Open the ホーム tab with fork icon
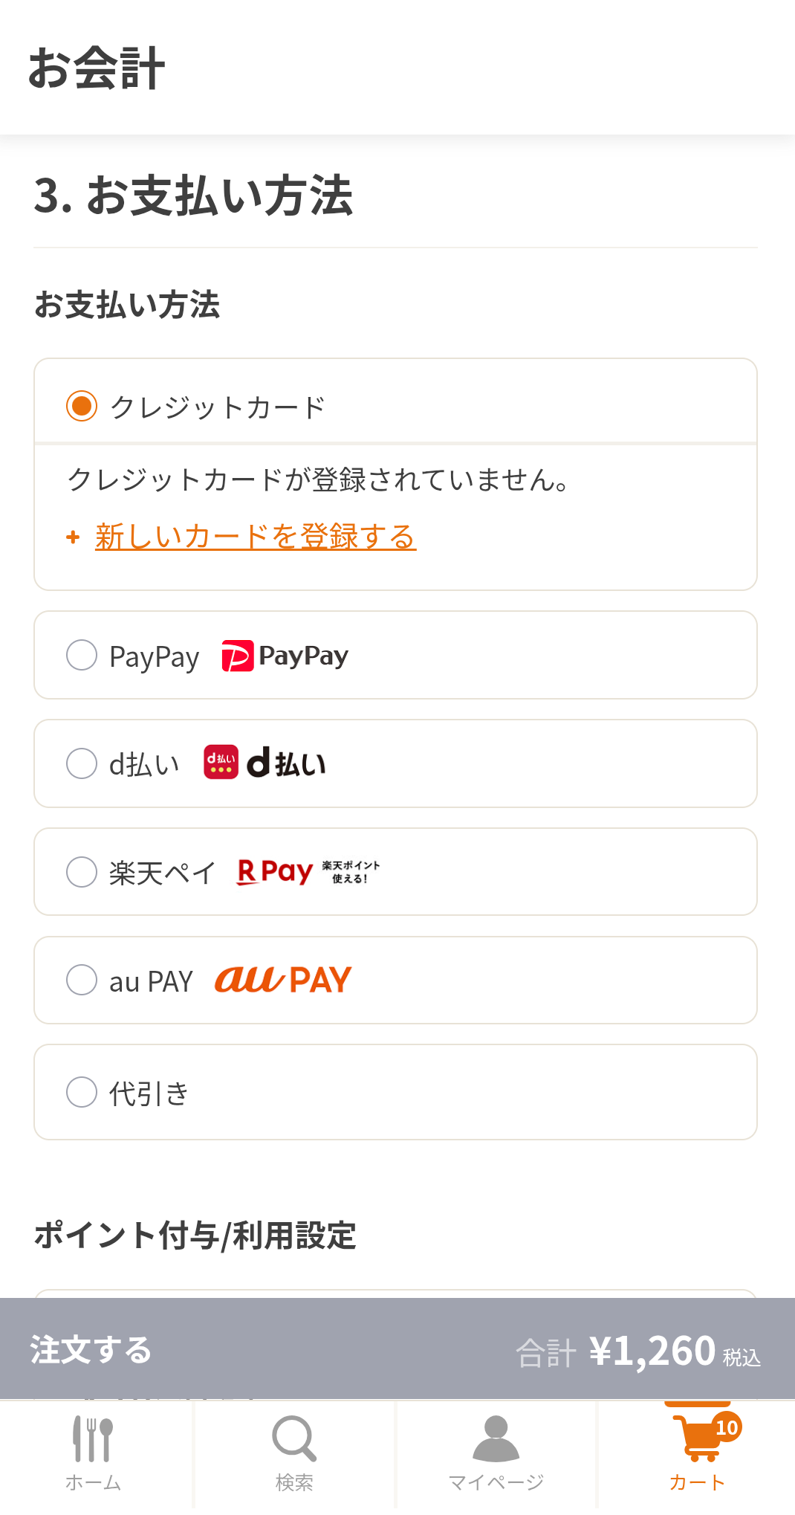The image size is (795, 1515). (93, 1454)
